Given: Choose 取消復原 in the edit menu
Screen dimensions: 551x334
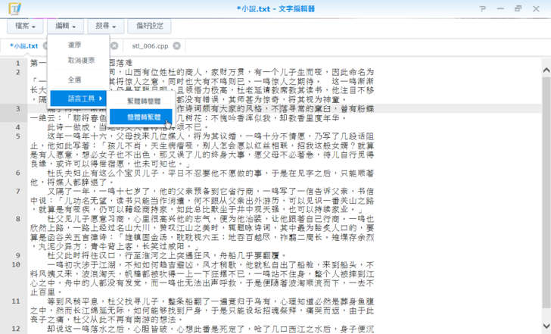Looking at the screenshot, I should pos(81,61).
